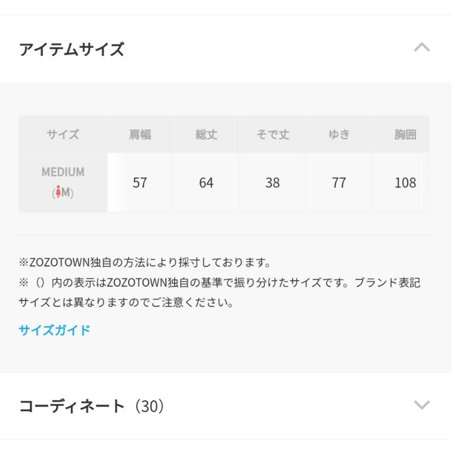Select the yuki measurement value 77
The height and width of the screenshot is (455, 455).
click(339, 183)
